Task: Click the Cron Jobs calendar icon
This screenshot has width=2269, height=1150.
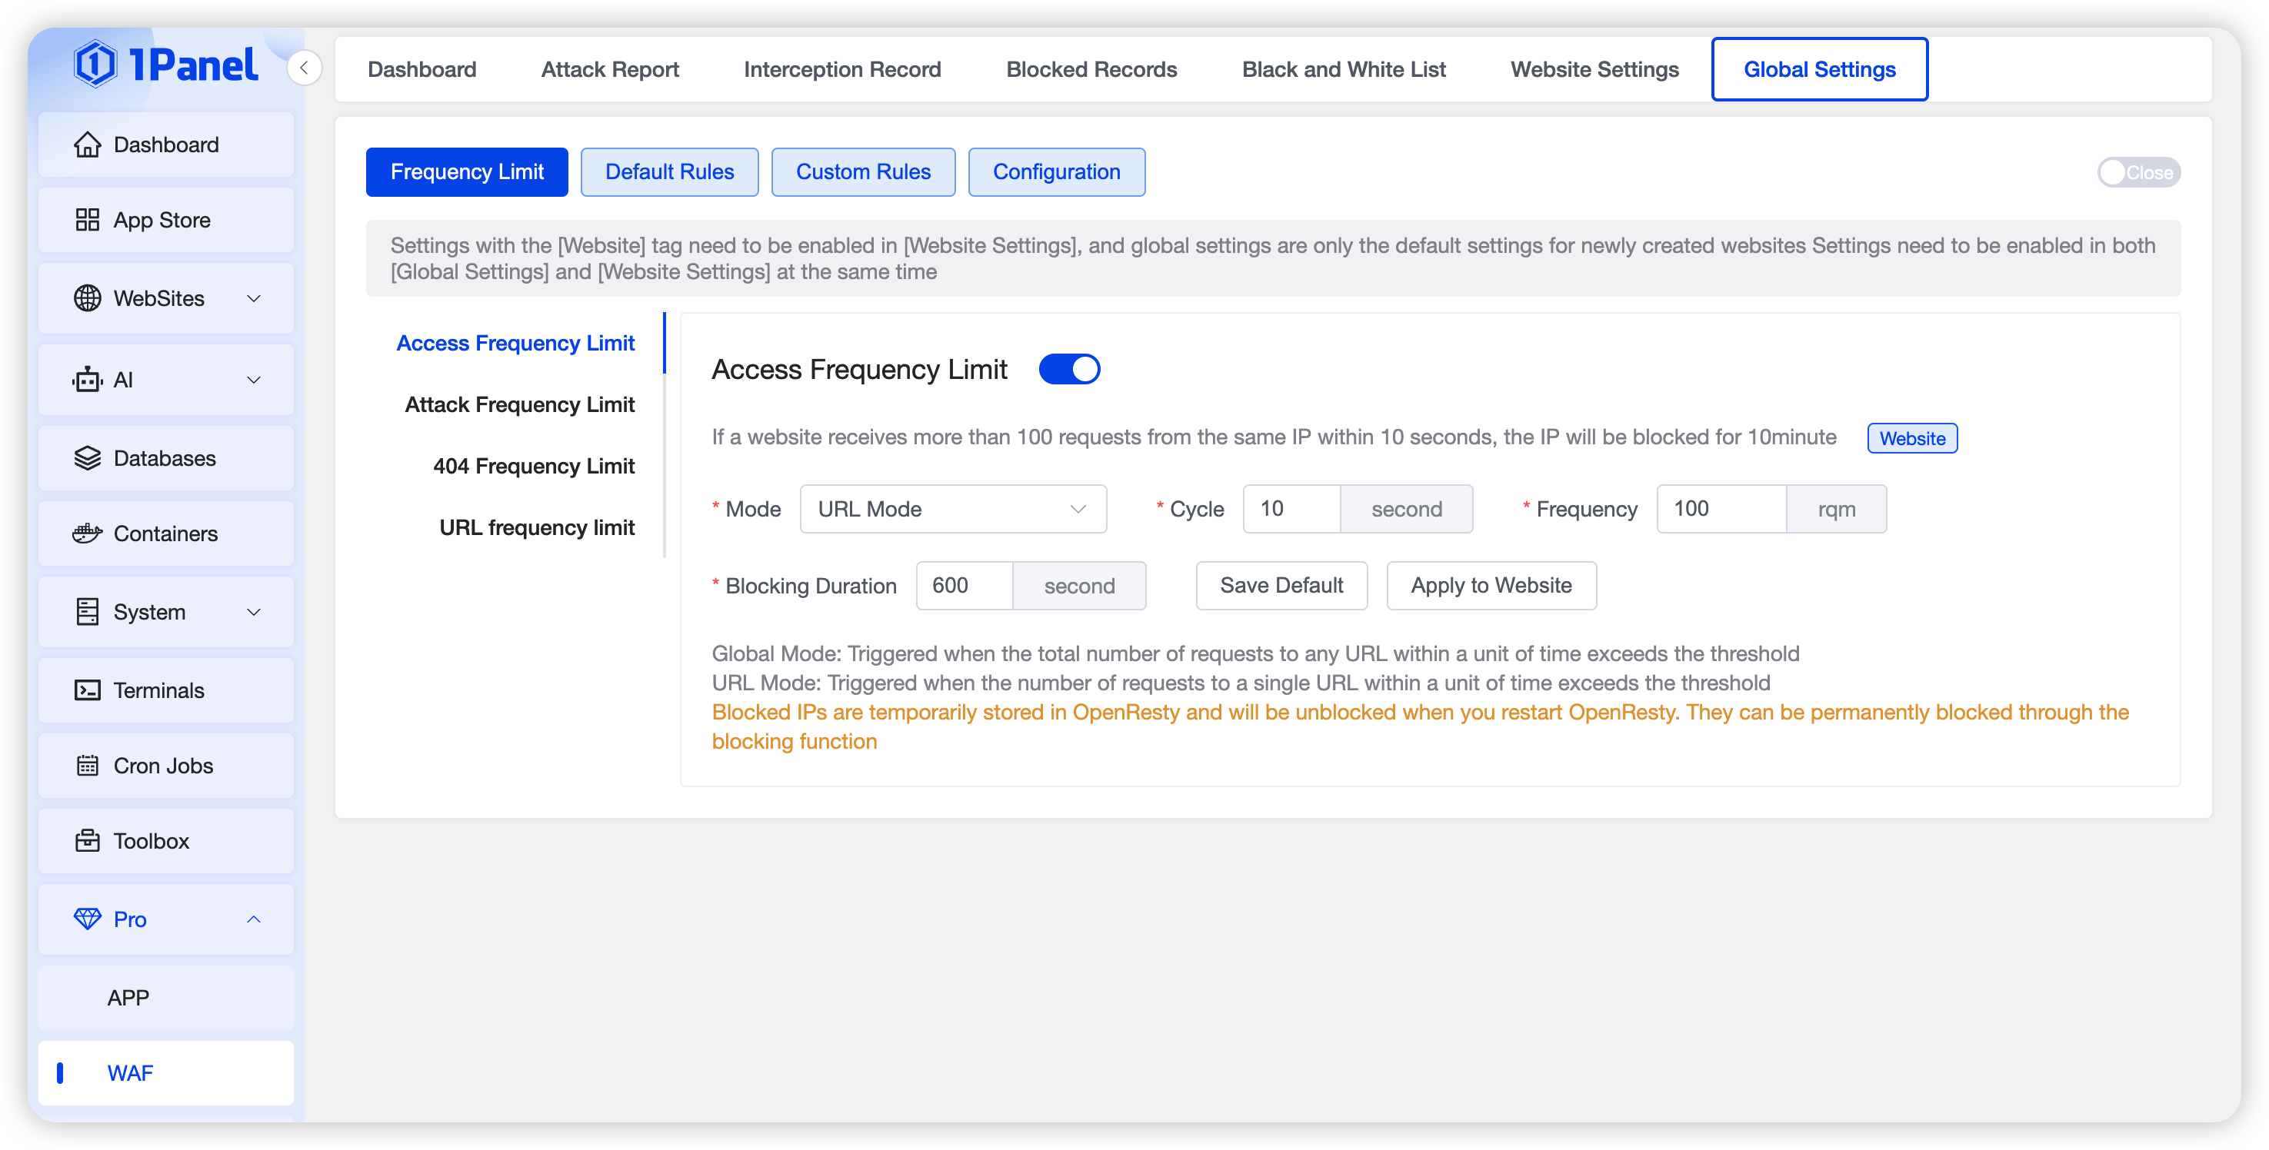Action: (x=87, y=766)
